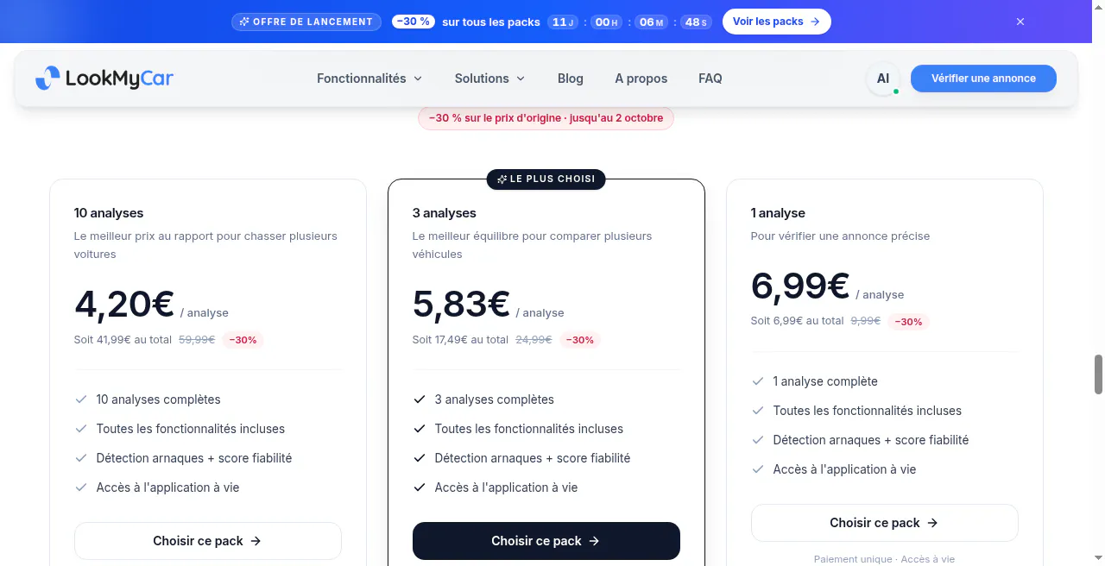Click the −30% badge in 3 analyses card

[580, 340]
